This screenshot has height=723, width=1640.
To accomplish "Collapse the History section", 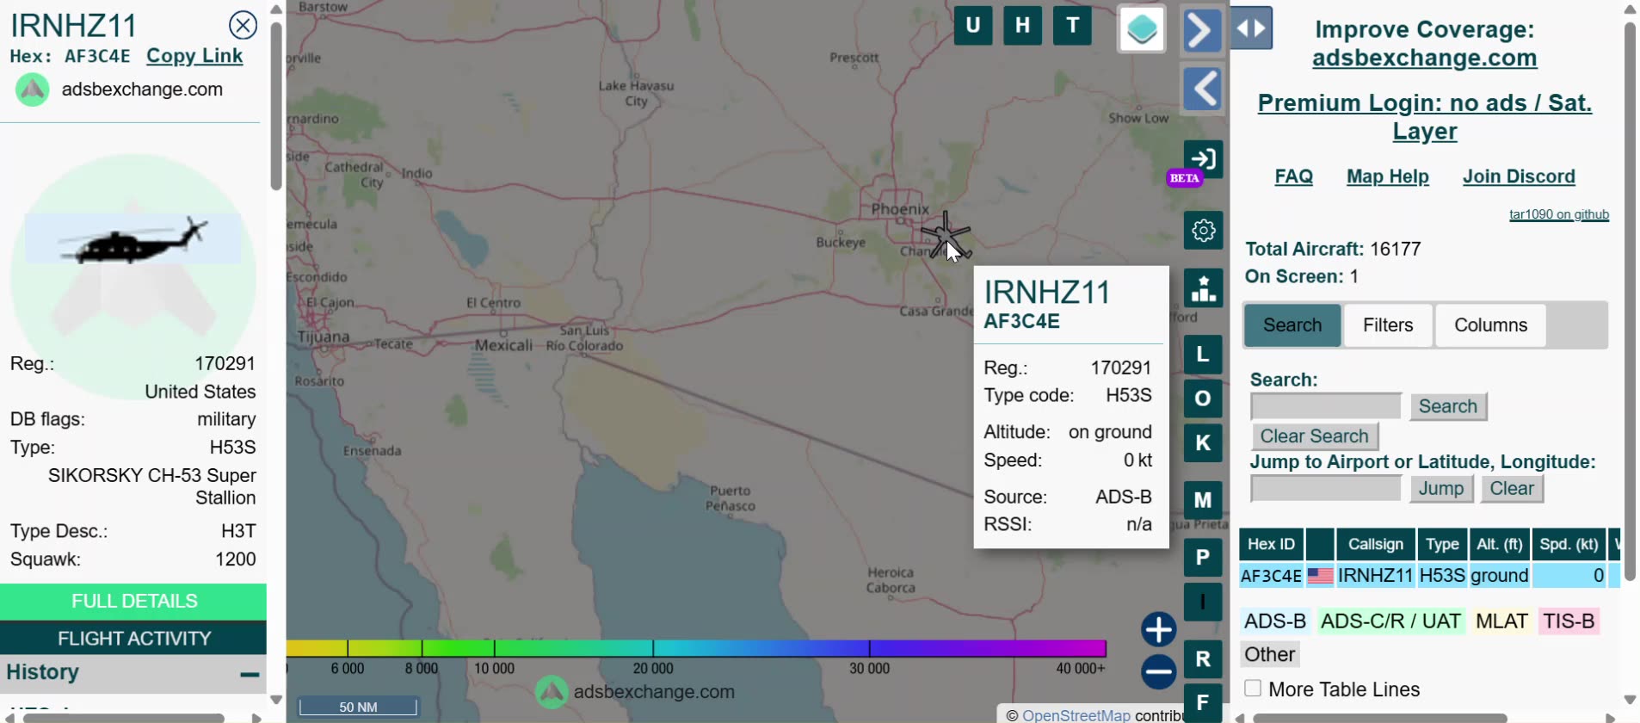I will pos(250,673).
